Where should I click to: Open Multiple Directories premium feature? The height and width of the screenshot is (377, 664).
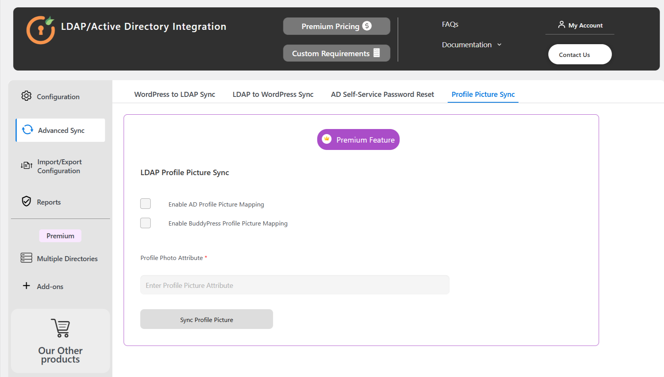tap(26, 258)
